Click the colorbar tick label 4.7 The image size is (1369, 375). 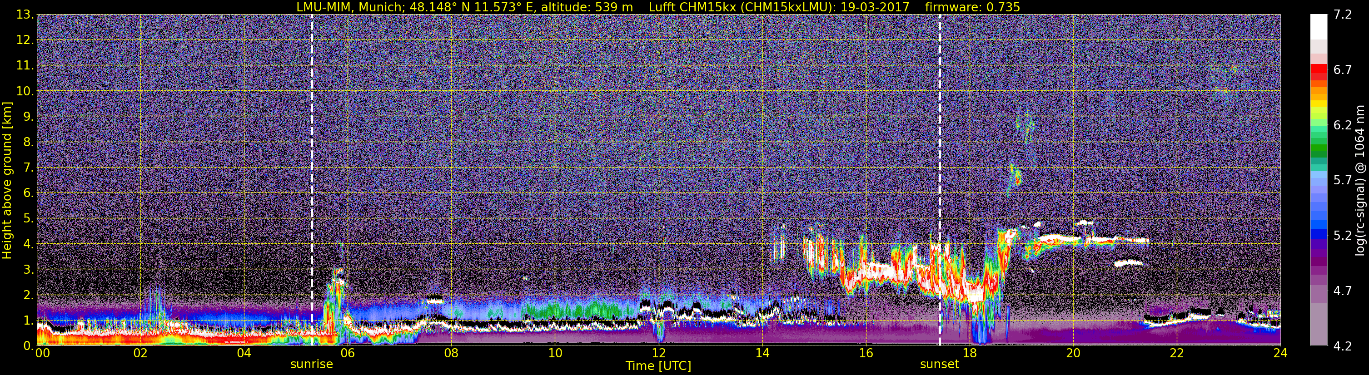[x=1343, y=291]
